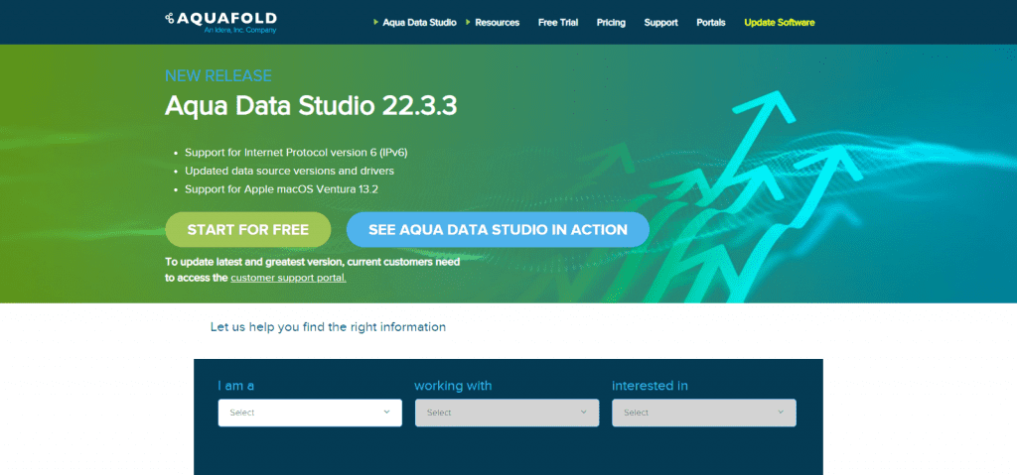Click the START FOR FREE button

pyautogui.click(x=247, y=229)
